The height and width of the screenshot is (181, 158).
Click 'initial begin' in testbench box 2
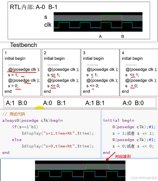pos(54,58)
